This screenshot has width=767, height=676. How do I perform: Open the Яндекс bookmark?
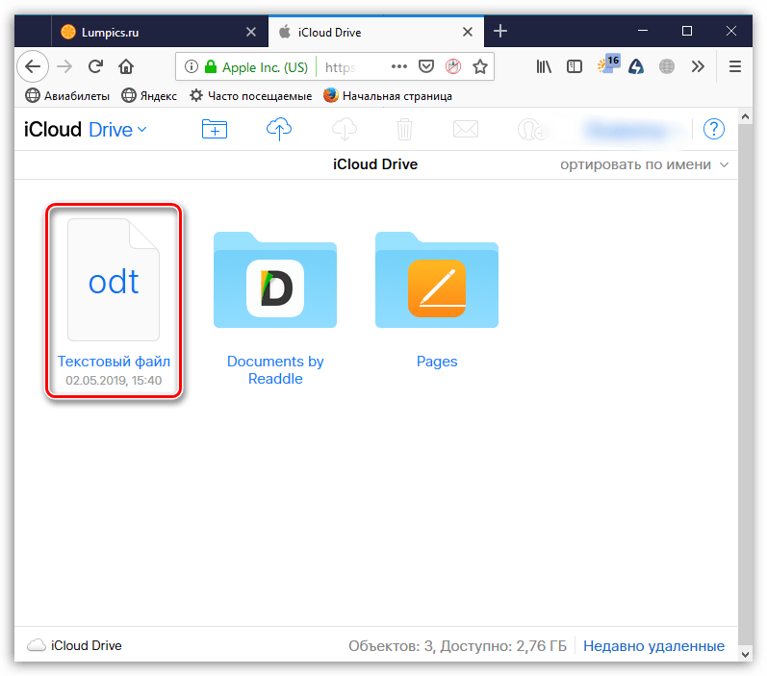(149, 96)
